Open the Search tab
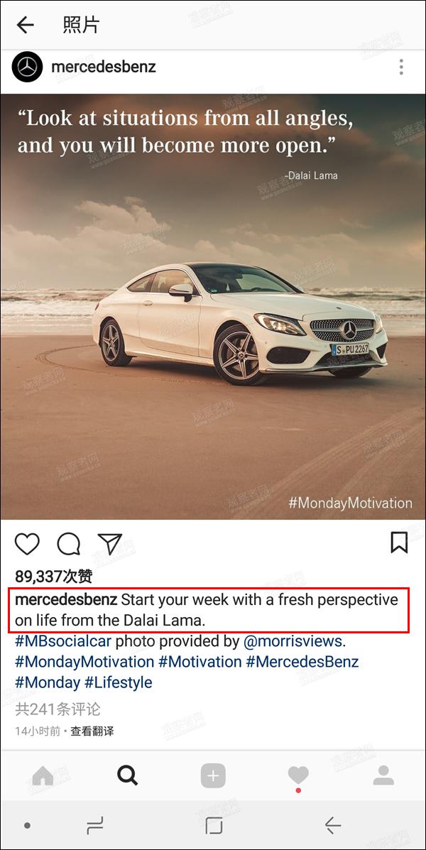Screen dimensions: 426x850 pyautogui.click(x=127, y=775)
